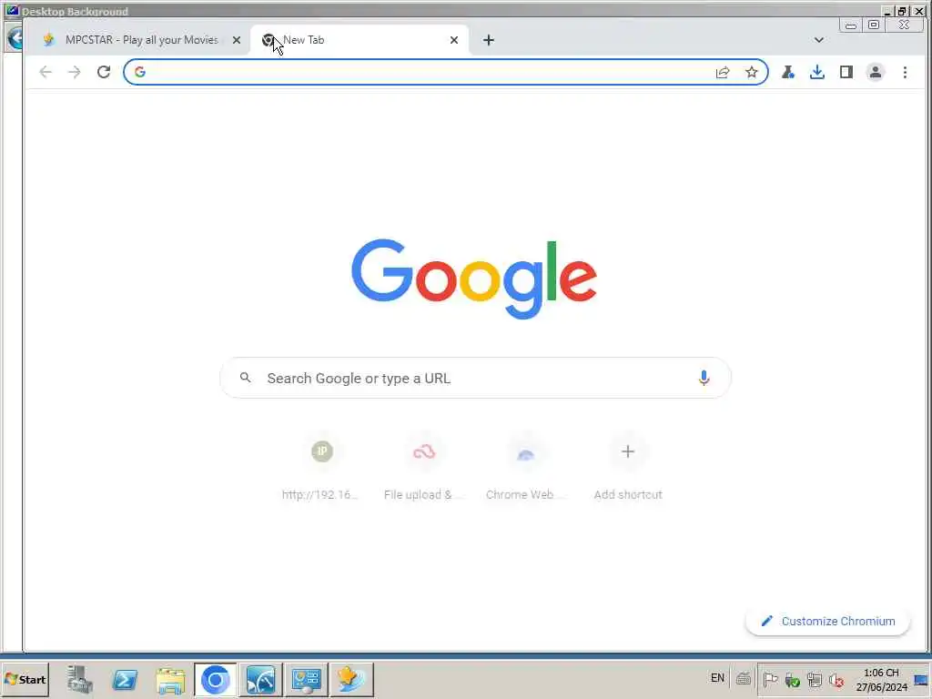Click the muted volume tray icon
Image resolution: width=932 pixels, height=699 pixels.
click(x=836, y=680)
